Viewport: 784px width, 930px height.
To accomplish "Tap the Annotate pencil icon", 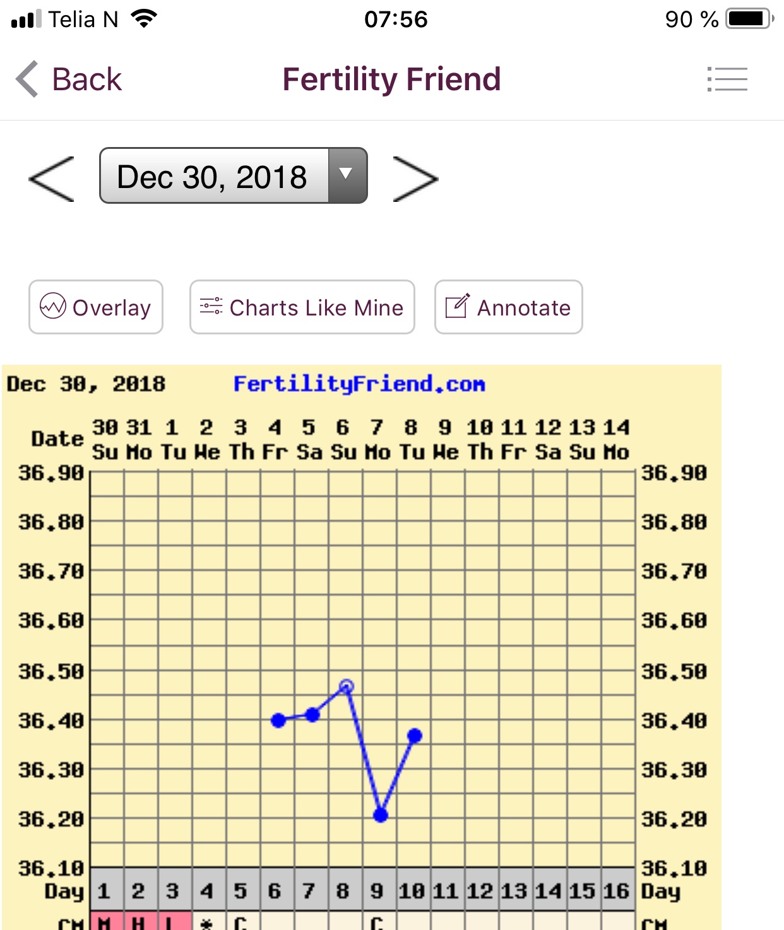I will tap(457, 307).
